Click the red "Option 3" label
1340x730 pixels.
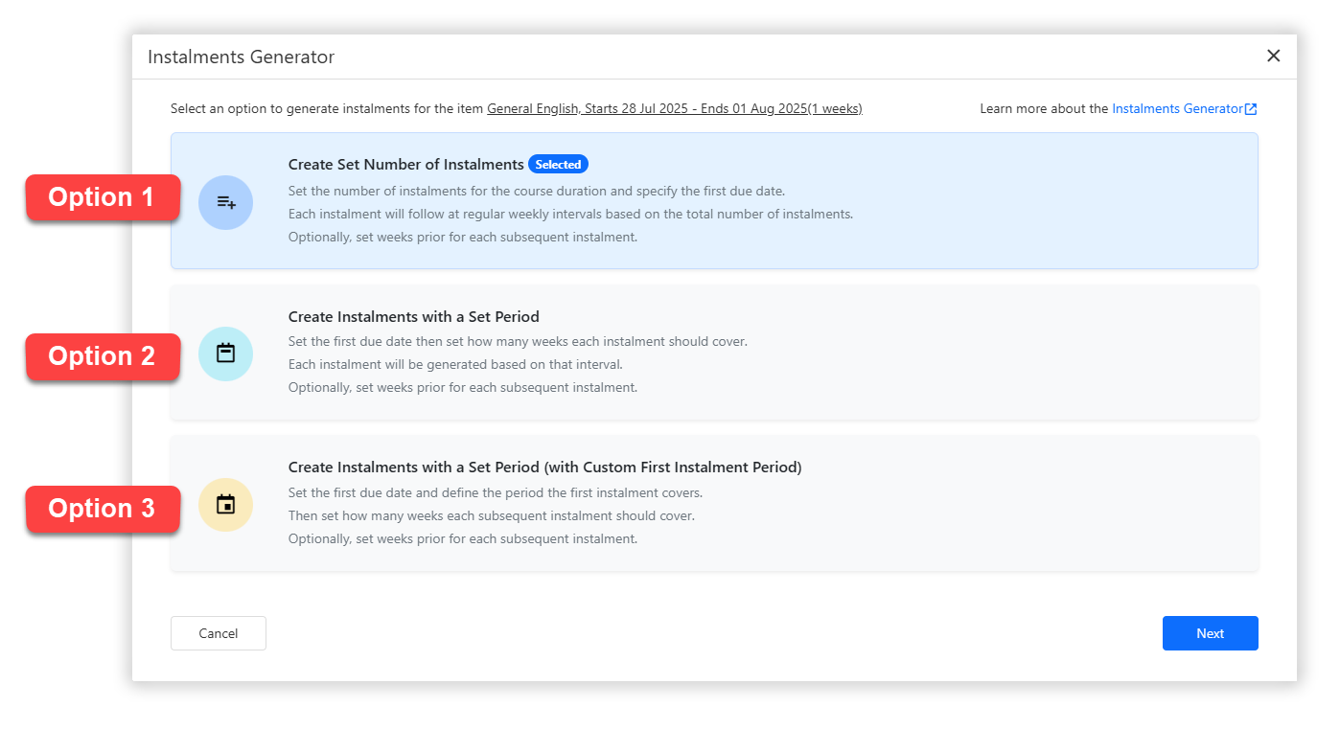click(102, 508)
